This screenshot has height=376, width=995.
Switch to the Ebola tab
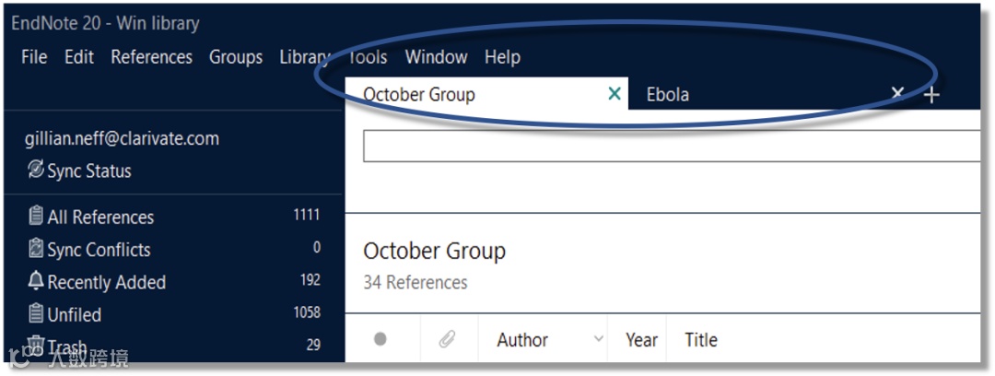668,95
